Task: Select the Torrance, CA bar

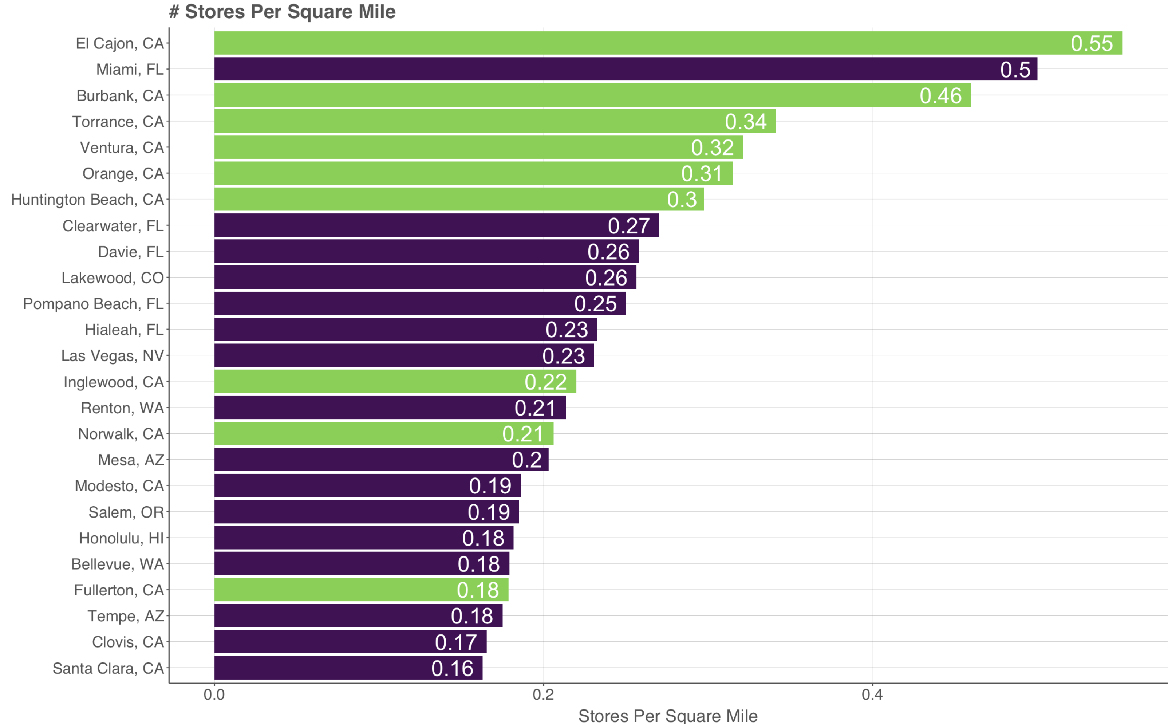Action: point(494,121)
